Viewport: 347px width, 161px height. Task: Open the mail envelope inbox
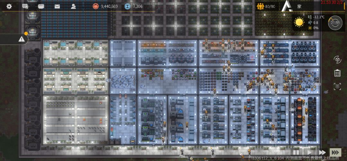57,6
